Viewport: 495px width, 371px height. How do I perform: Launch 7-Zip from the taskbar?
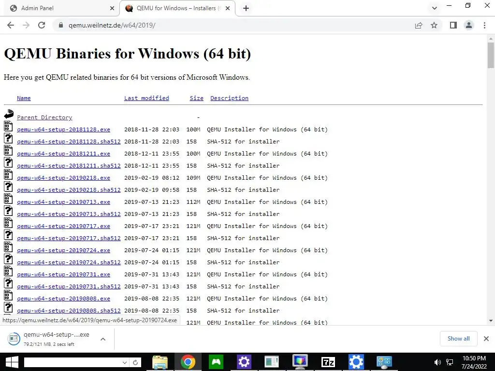328,362
